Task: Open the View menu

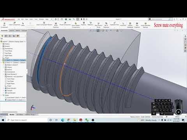Action: (x=26, y=19)
